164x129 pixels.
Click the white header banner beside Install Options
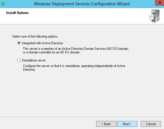(84, 16)
